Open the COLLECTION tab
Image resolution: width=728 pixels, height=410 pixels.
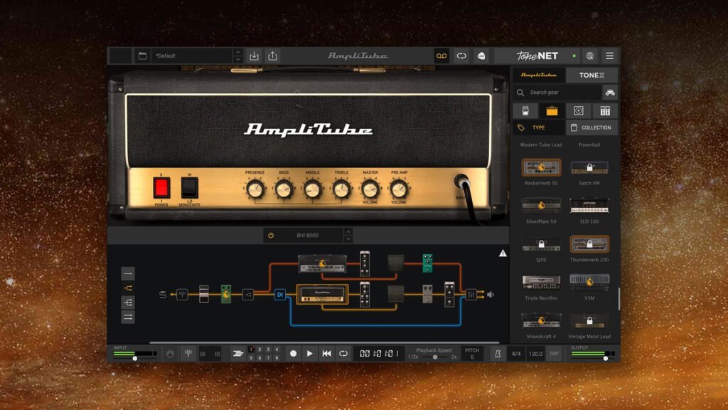(x=592, y=127)
